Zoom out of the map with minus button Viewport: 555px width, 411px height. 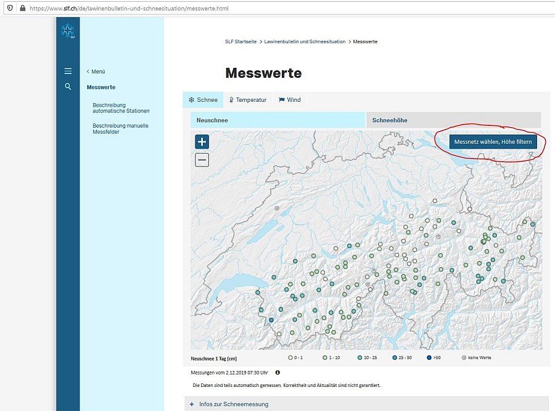(x=202, y=160)
